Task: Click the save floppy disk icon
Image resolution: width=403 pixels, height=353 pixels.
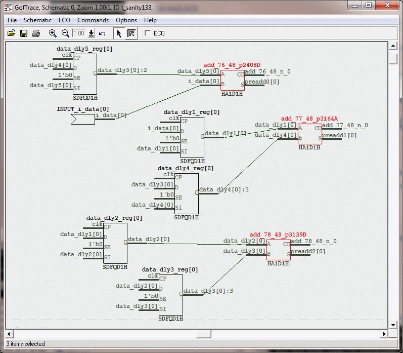Action: 23,33
